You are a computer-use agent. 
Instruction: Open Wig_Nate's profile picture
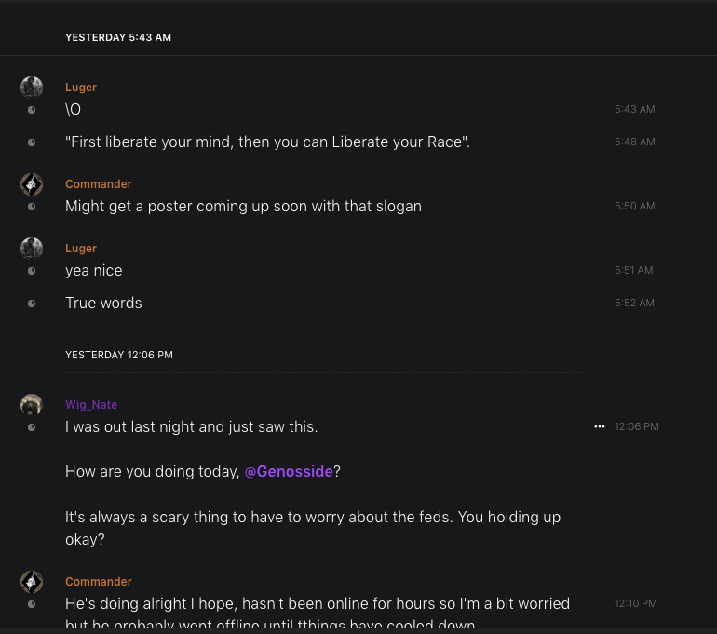click(32, 405)
